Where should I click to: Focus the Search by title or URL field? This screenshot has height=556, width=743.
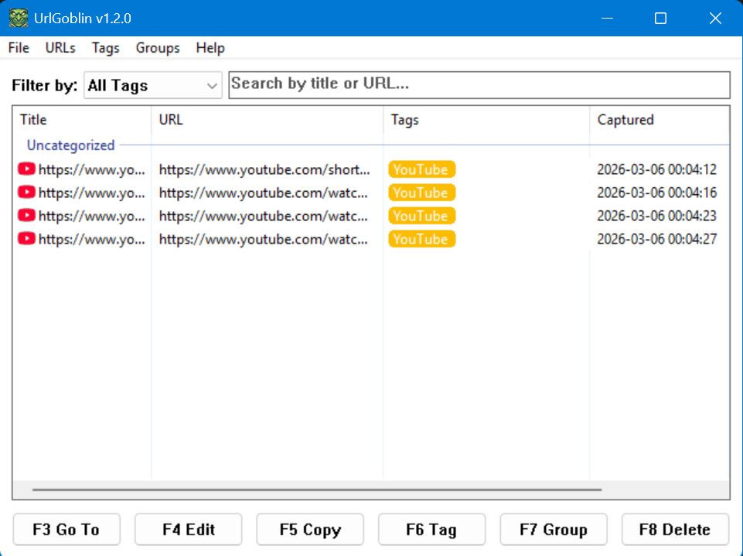point(479,84)
